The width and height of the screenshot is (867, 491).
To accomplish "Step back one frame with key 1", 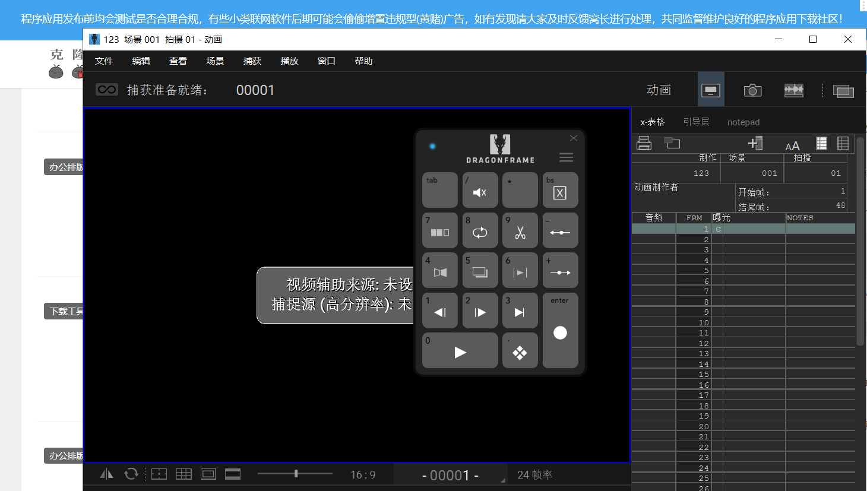I will click(440, 311).
